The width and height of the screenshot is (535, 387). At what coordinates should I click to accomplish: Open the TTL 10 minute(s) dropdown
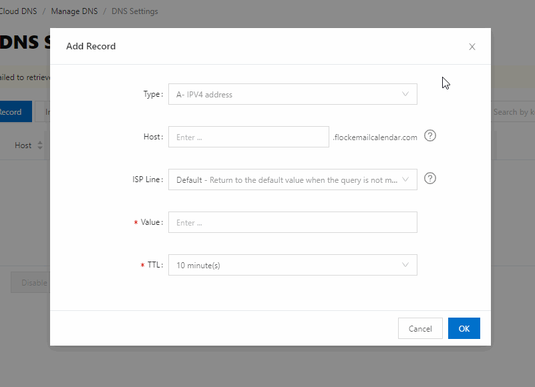[293, 265]
